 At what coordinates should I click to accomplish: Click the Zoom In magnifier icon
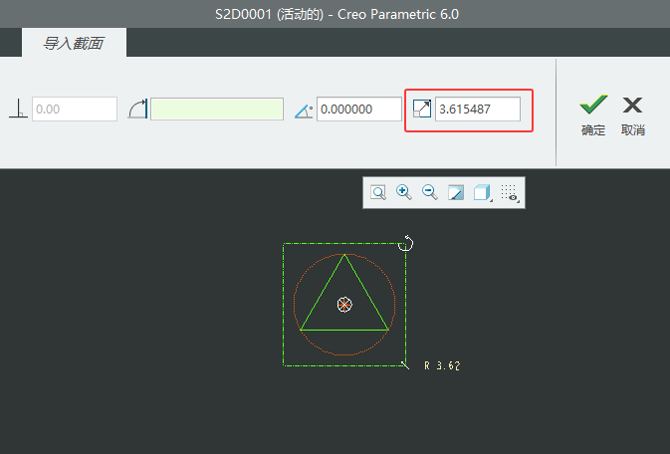click(x=404, y=192)
